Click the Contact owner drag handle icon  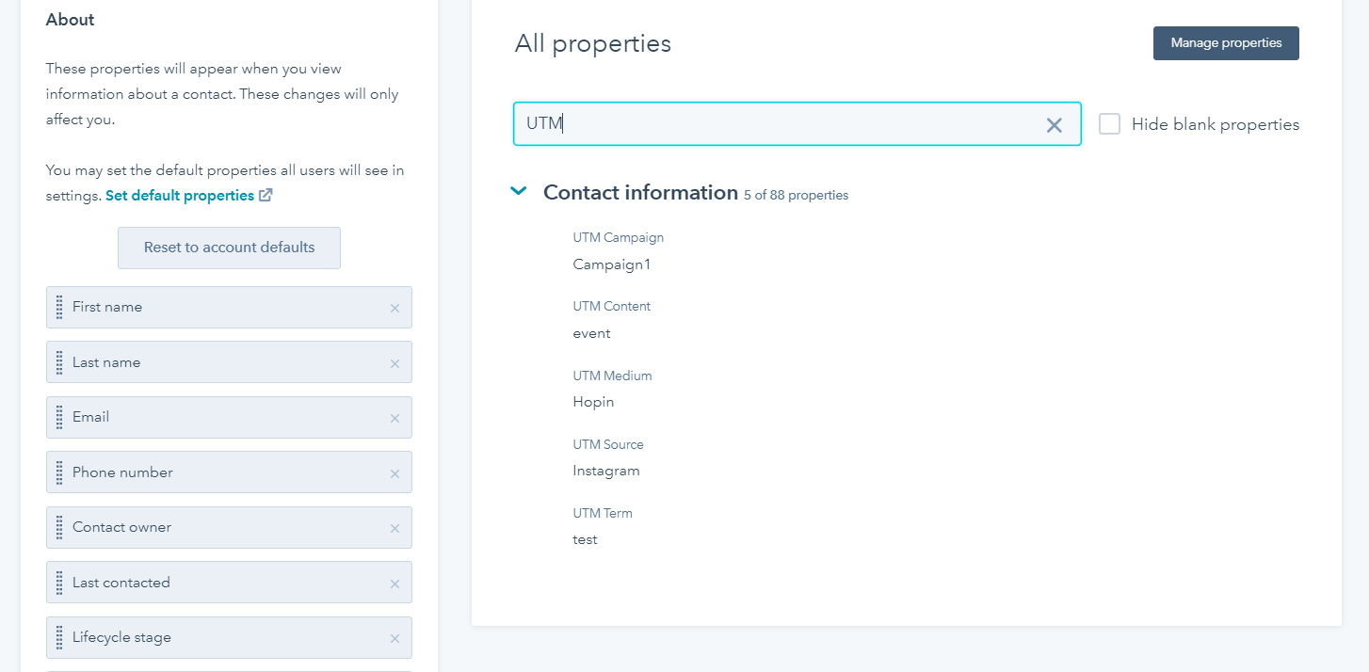tap(59, 527)
